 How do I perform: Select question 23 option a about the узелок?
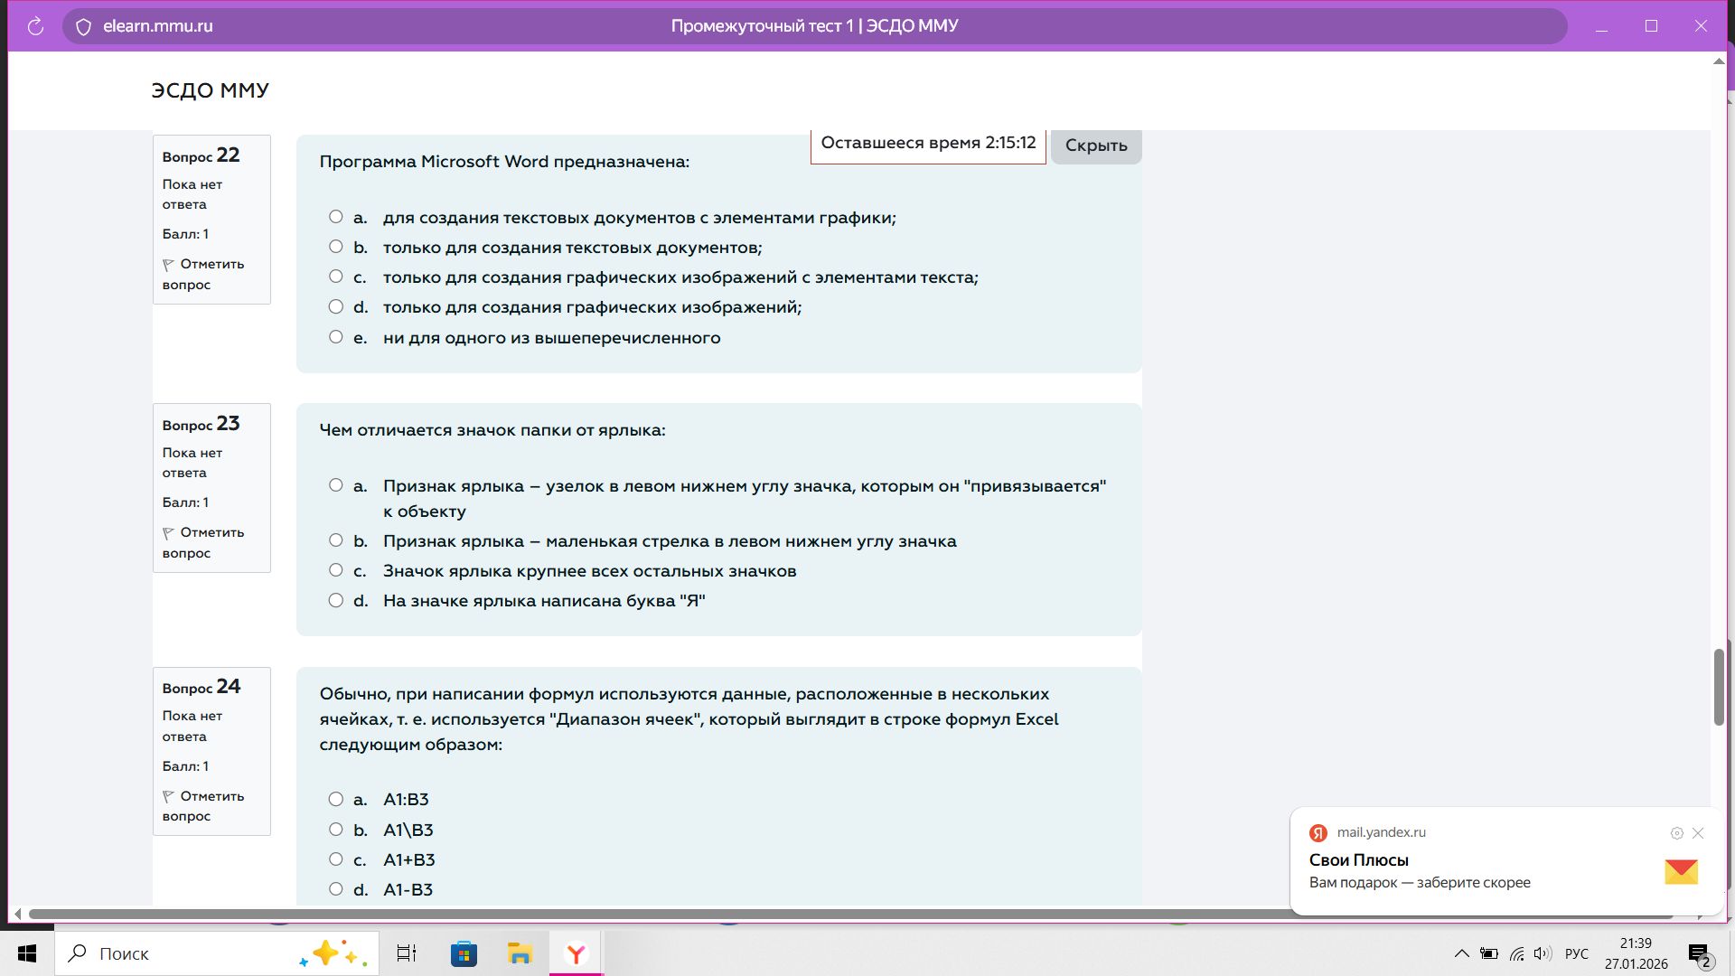336,485
